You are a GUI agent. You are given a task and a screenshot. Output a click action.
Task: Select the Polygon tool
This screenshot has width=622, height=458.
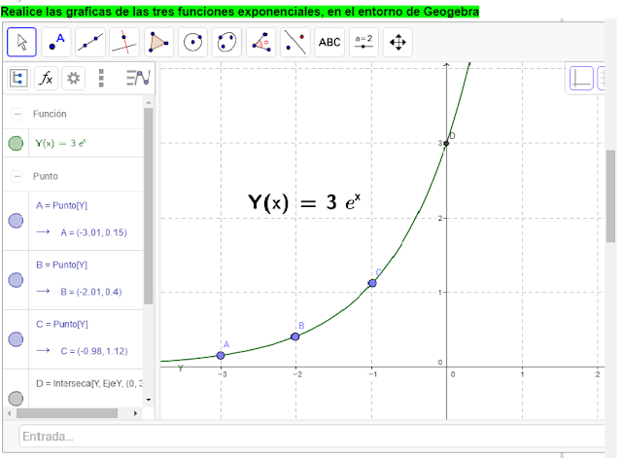[158, 42]
